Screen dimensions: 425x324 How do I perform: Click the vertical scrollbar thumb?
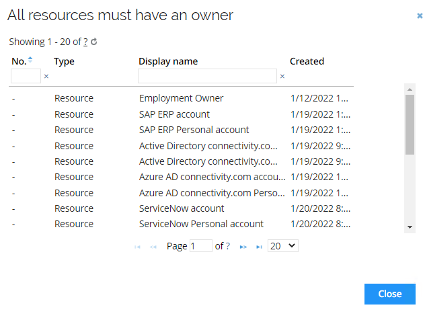410,124
